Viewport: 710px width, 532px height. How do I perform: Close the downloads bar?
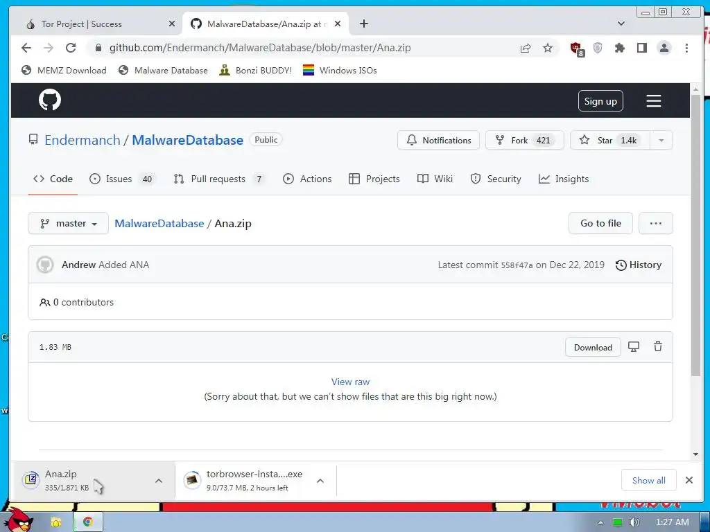click(x=689, y=480)
